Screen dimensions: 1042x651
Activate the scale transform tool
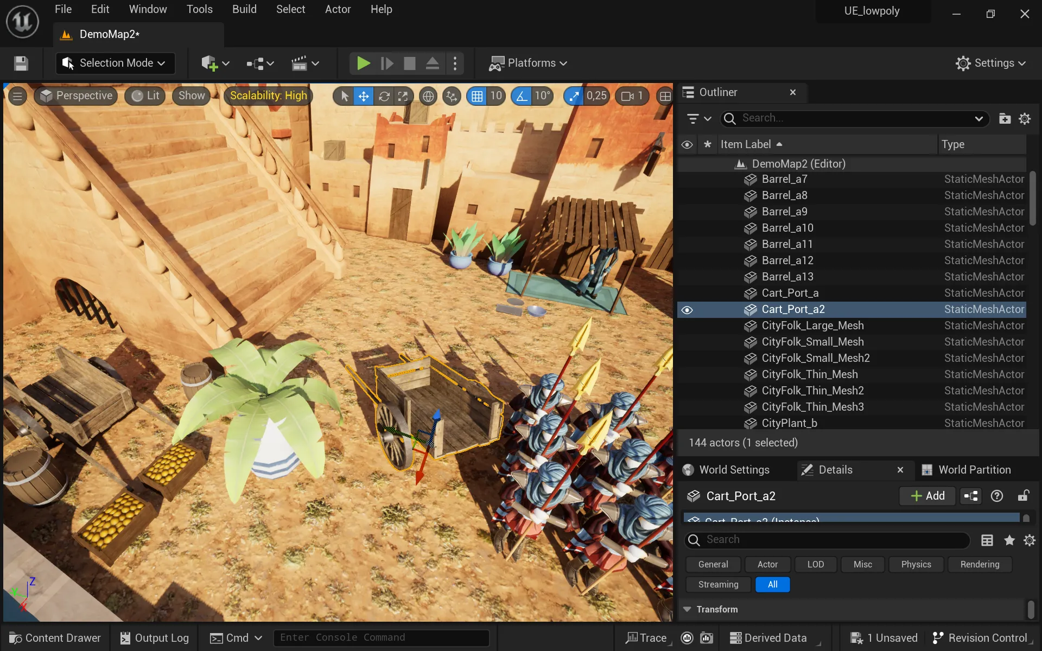coord(403,97)
